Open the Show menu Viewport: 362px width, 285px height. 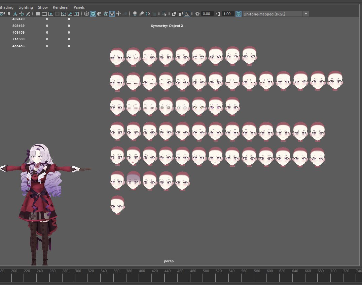coord(43,7)
